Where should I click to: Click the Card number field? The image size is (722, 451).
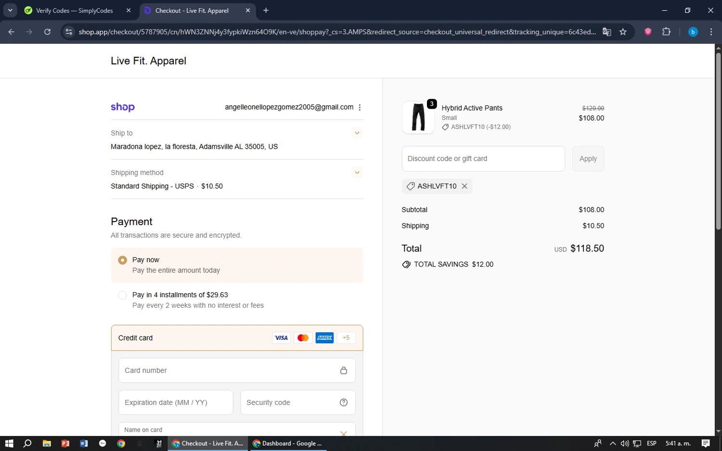[x=237, y=370]
